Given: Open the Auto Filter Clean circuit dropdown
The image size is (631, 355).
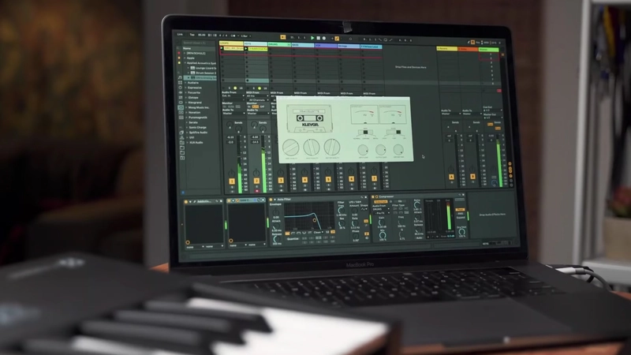Looking at the screenshot, I should (318, 232).
